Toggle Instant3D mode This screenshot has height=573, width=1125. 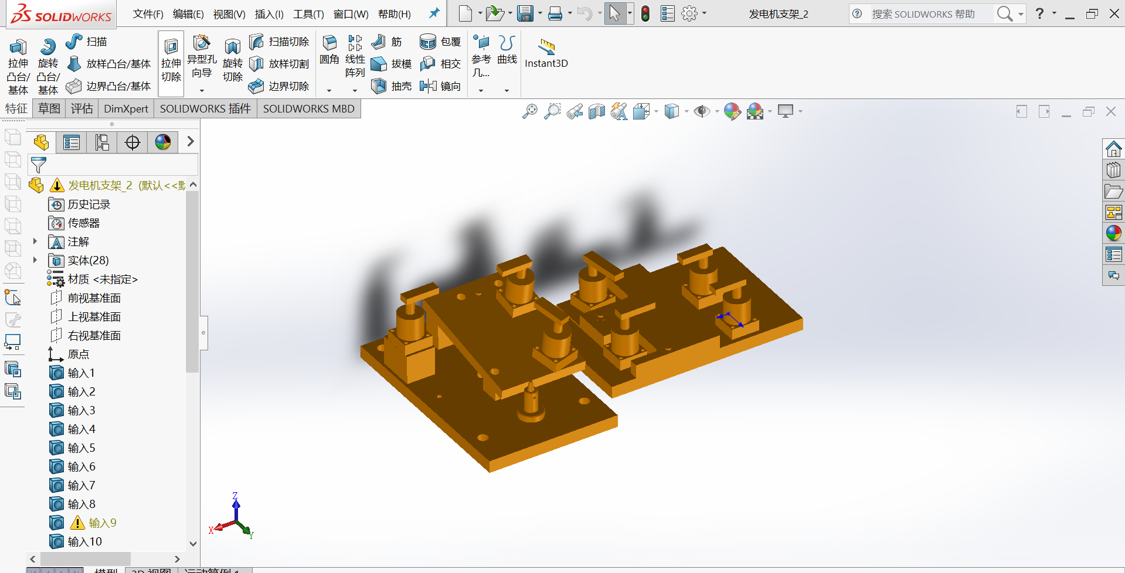pos(546,53)
